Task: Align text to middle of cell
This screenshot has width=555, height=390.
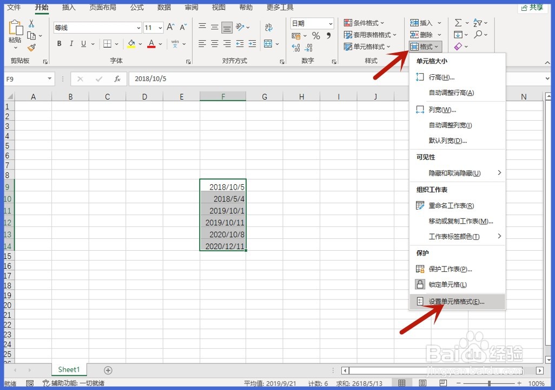Action: pyautogui.click(x=215, y=27)
